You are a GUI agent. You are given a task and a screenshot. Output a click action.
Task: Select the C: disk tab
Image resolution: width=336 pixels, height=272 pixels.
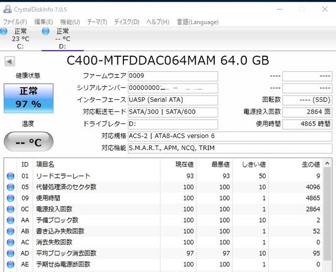point(20,38)
